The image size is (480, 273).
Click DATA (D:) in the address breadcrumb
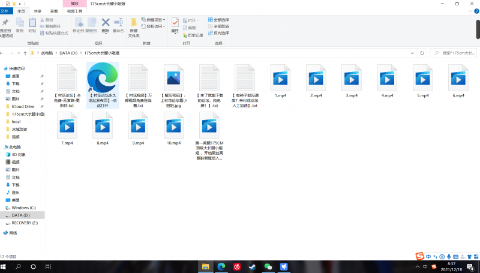(x=69, y=53)
